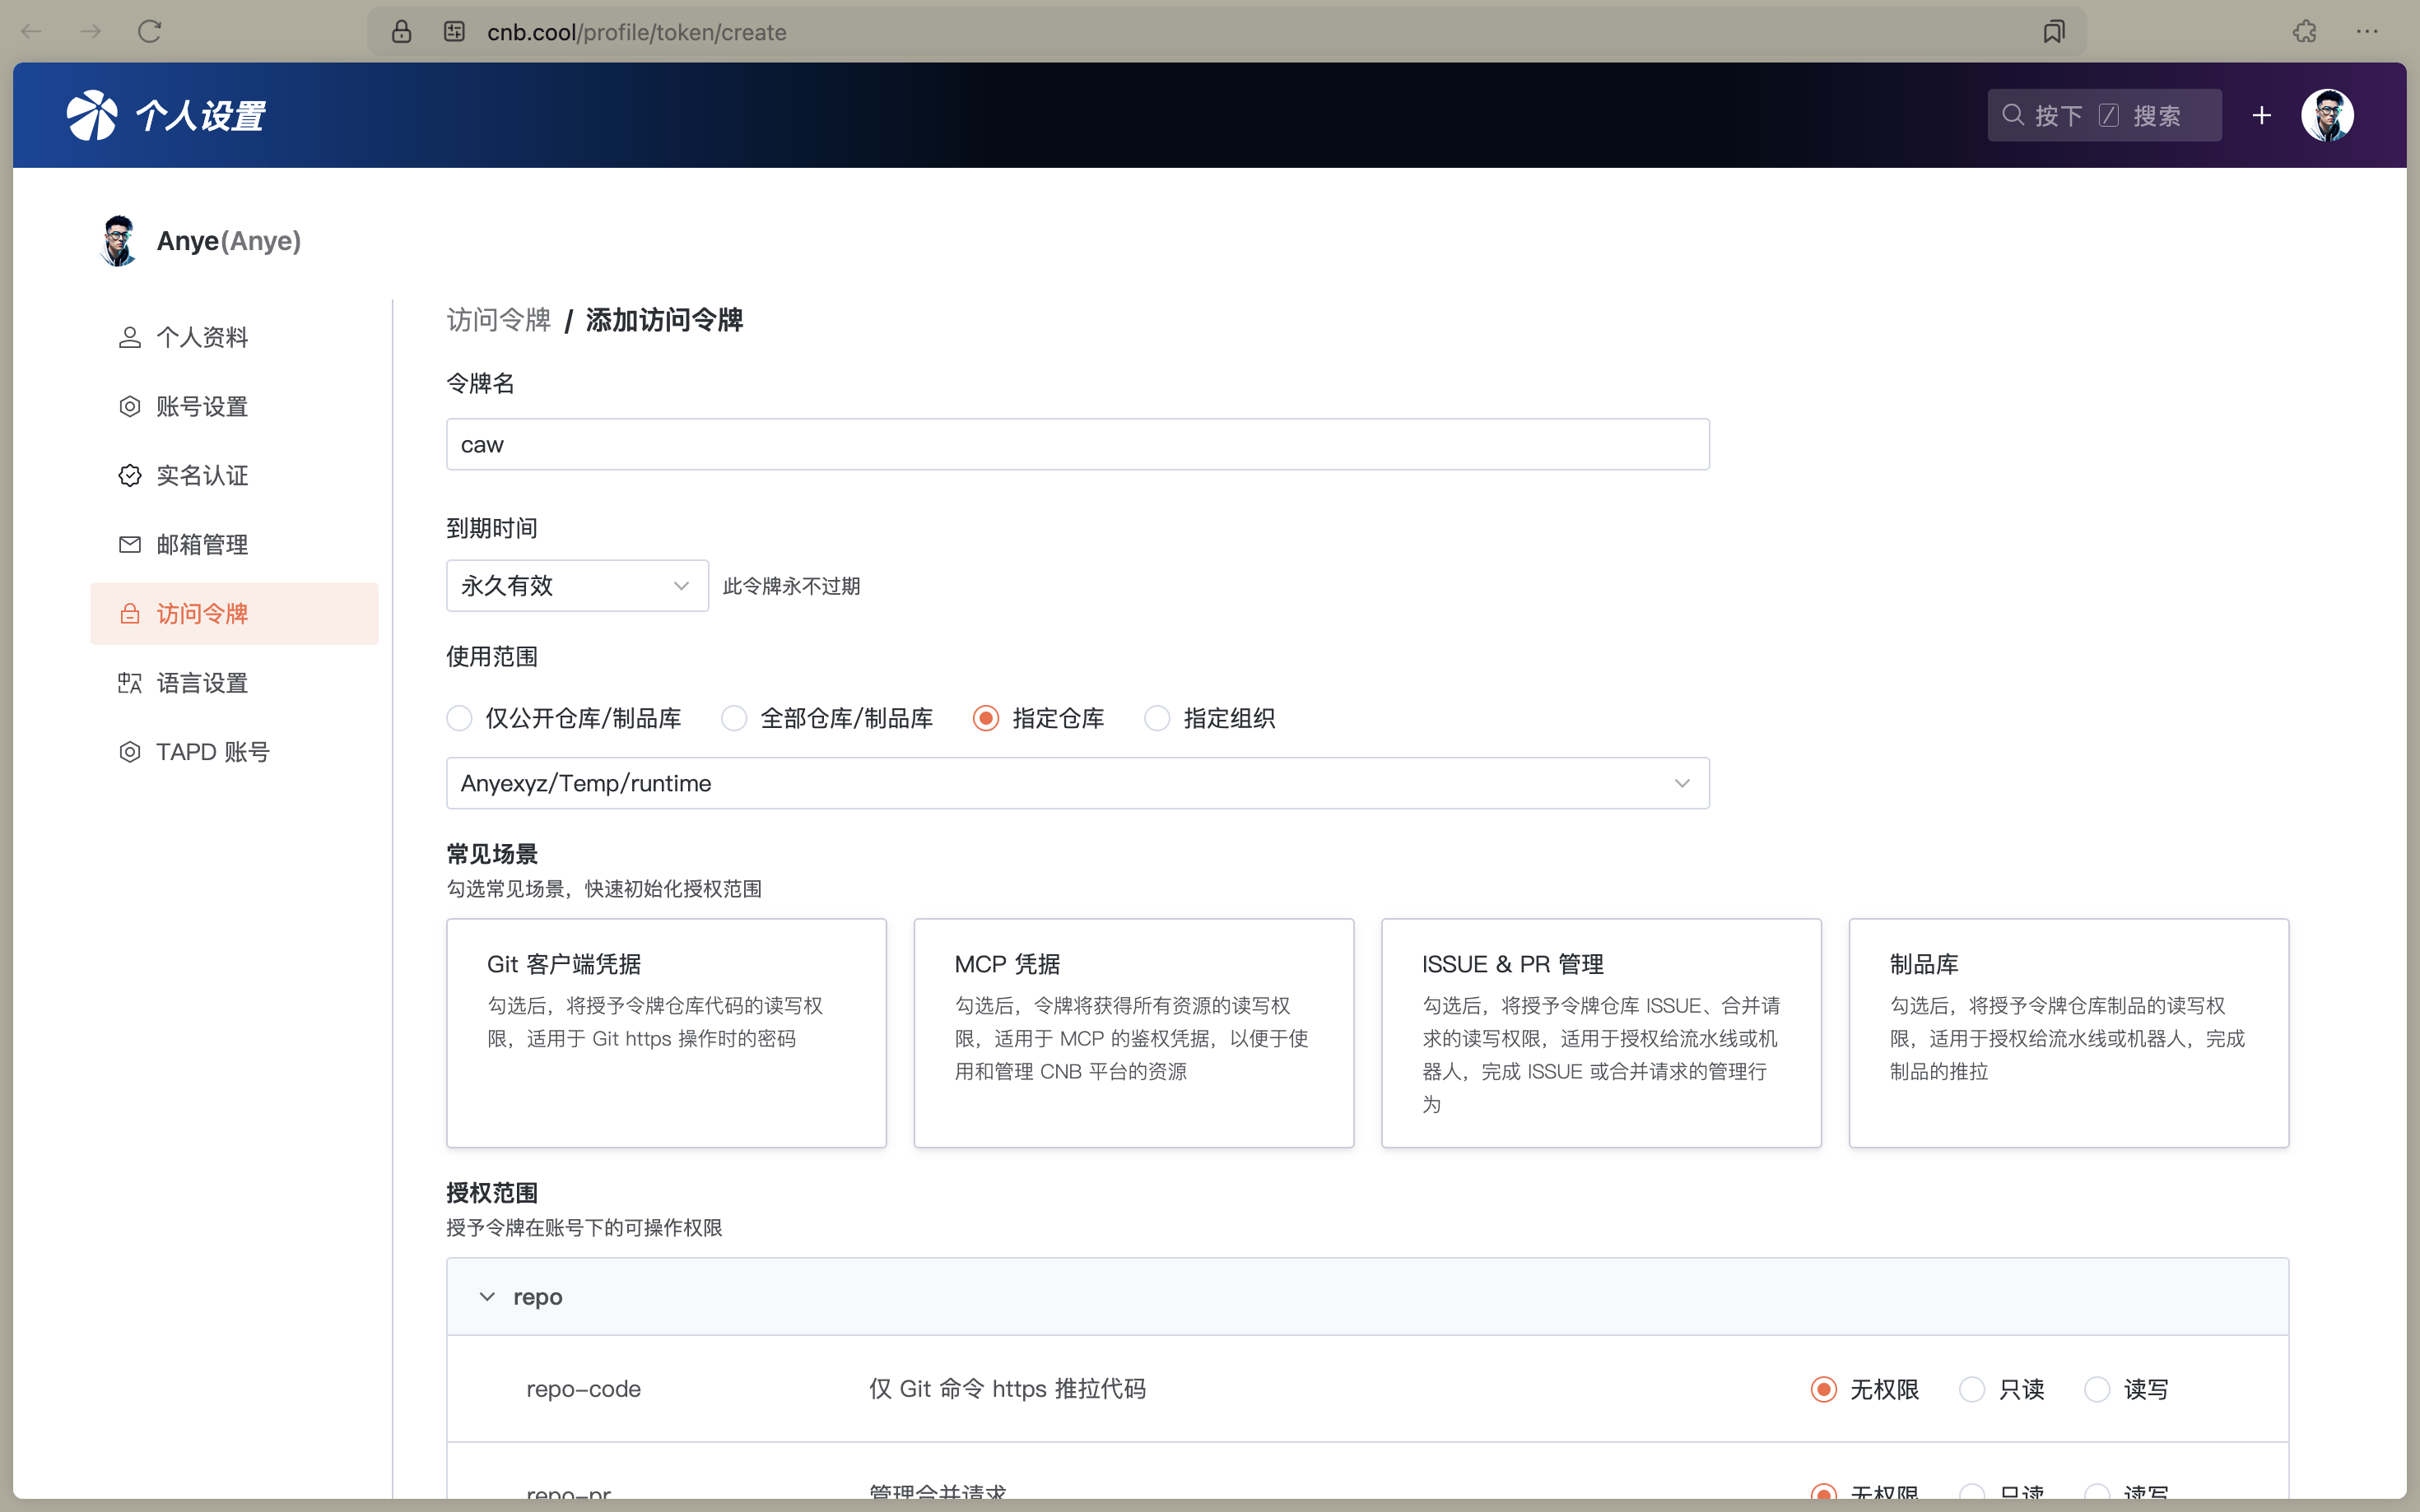Open 账号设置 in the sidebar

point(234,407)
